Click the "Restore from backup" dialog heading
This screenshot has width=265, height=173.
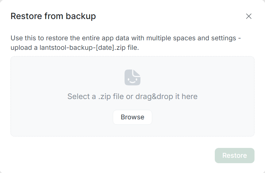(53, 16)
